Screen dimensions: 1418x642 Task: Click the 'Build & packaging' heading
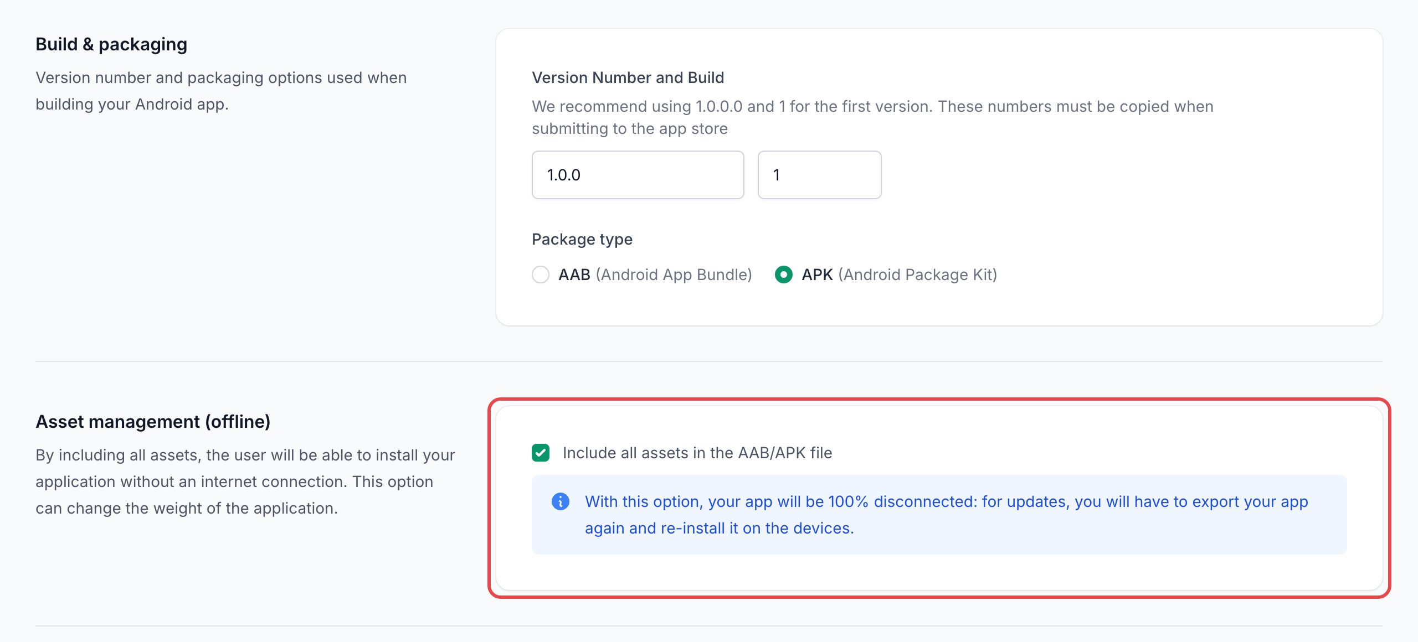pos(111,44)
